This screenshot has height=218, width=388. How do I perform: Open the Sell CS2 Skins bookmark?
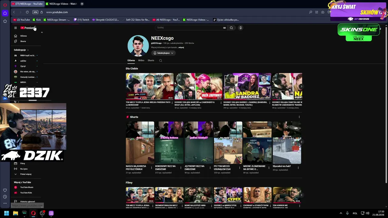point(136,20)
